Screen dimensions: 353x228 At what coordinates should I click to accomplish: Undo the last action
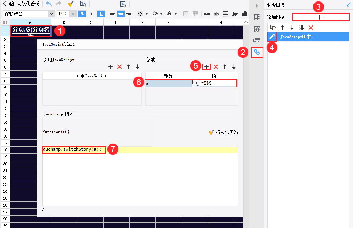click(49, 4)
